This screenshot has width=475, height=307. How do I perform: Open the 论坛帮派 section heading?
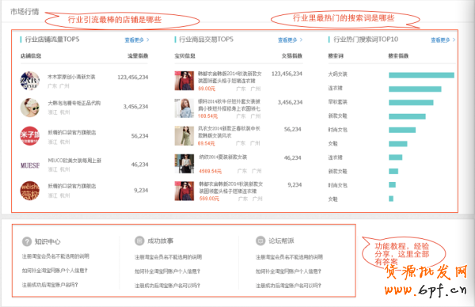[281, 241]
